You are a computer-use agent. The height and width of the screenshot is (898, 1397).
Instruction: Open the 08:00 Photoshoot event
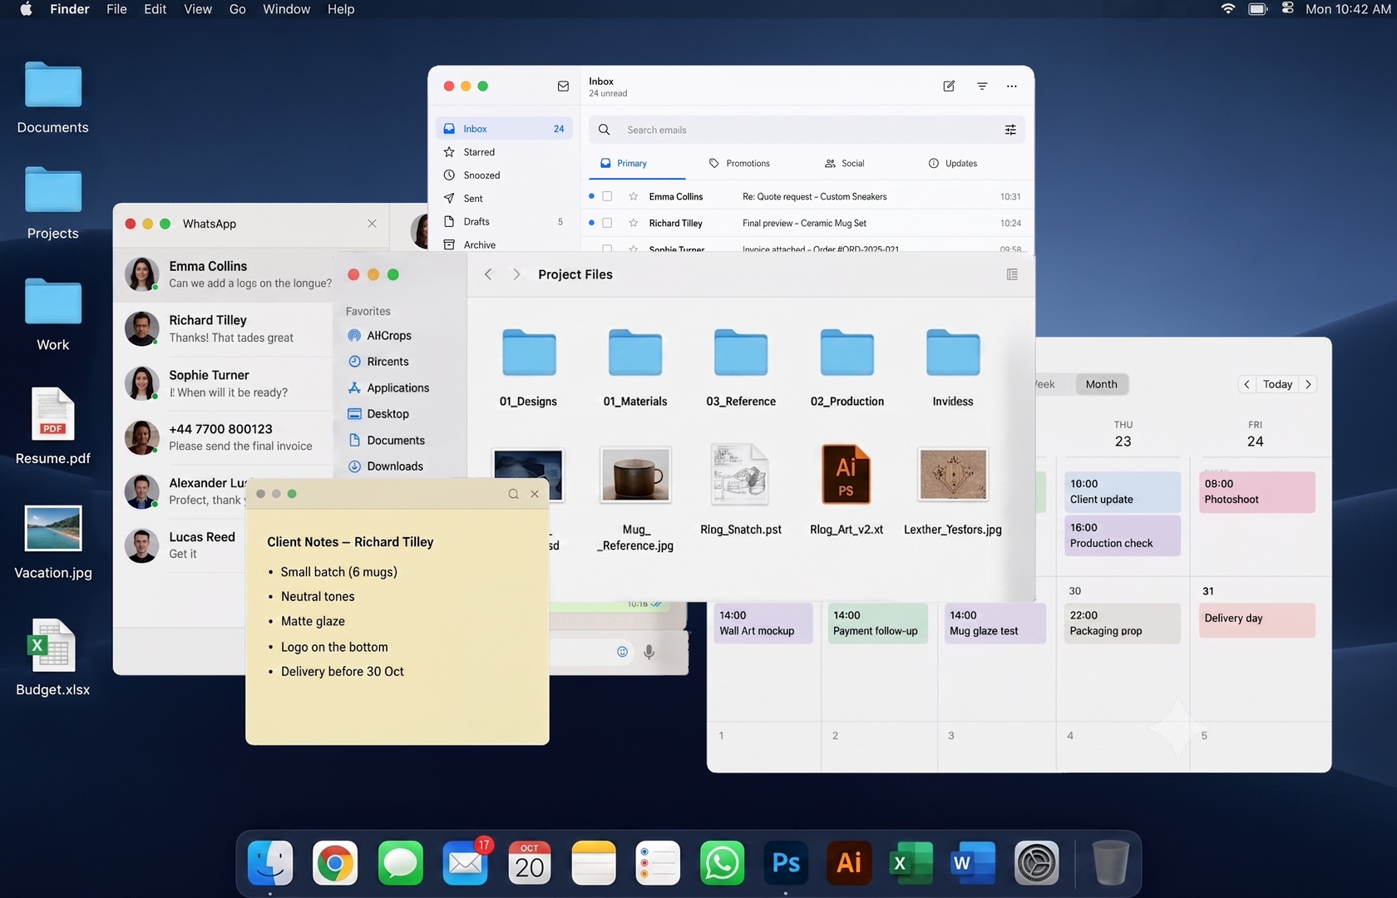point(1257,491)
